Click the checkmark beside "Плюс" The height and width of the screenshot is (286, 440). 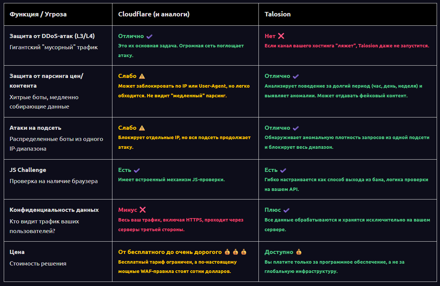point(286,210)
